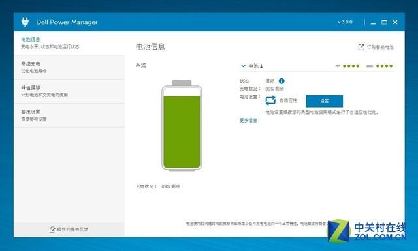Close the Dell Power Manager window

(x=395, y=22)
